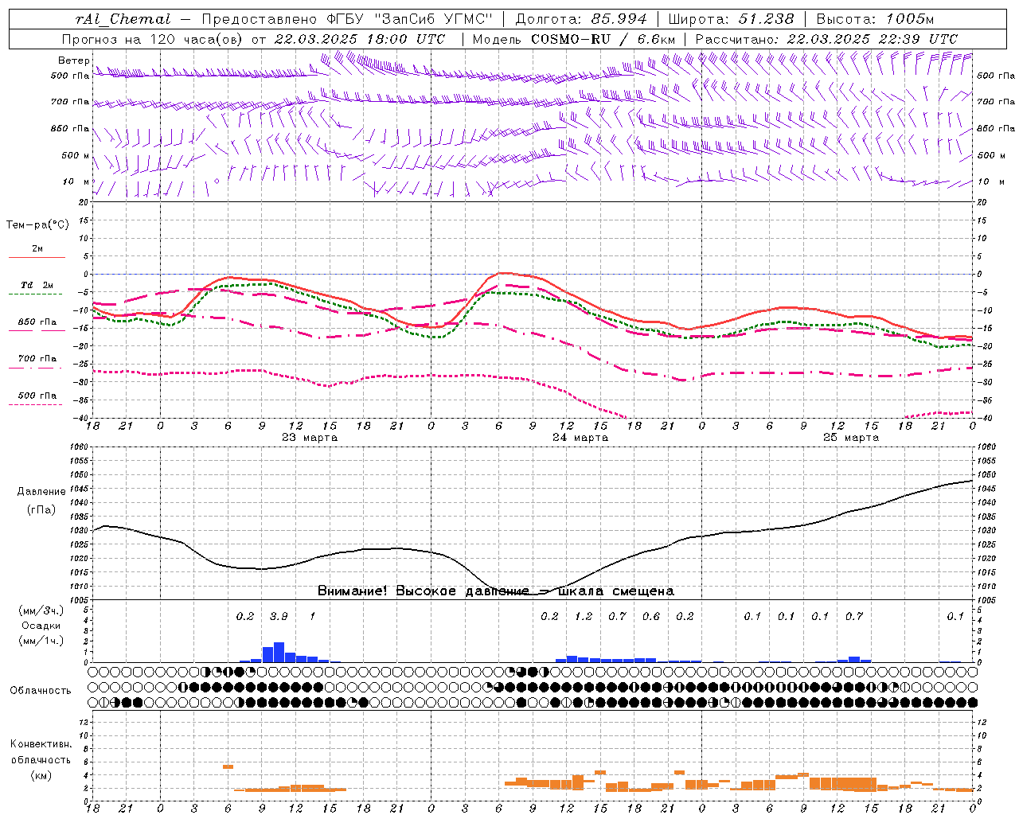This screenshot has width=1019, height=815.
Task: Click the Конвективн. облачность label
Action: pos(41,752)
